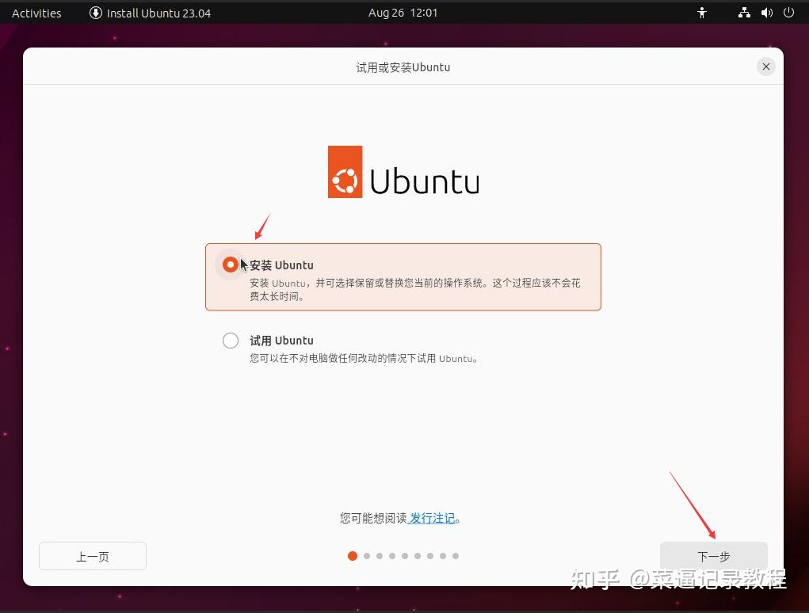Click the 上一页 button
809x613 pixels.
tap(92, 556)
